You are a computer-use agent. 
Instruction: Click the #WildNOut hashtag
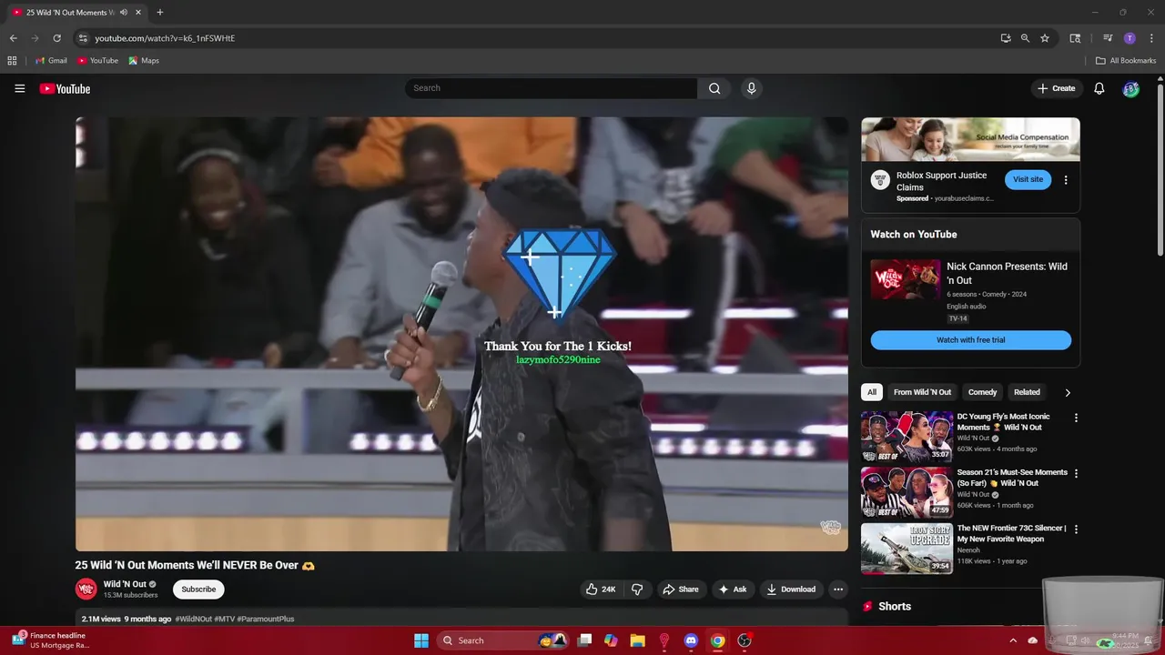[194, 619]
